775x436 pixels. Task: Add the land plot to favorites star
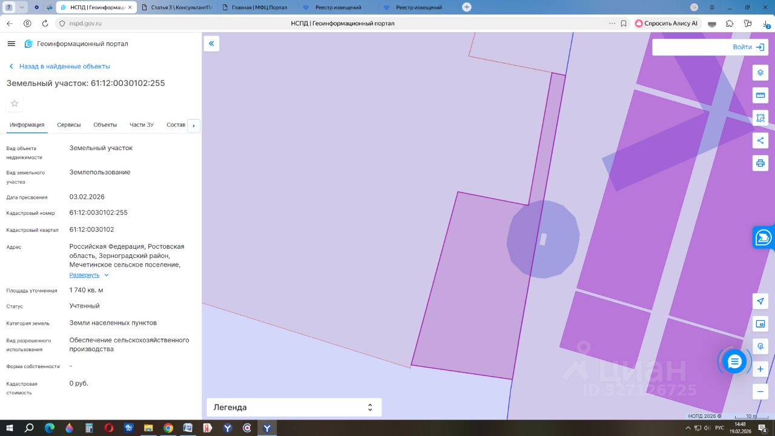click(15, 104)
